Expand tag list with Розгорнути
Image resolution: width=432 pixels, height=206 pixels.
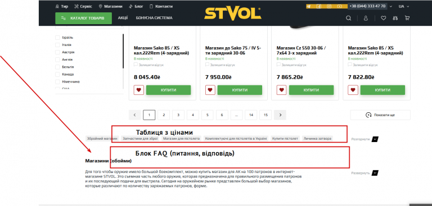point(364,139)
